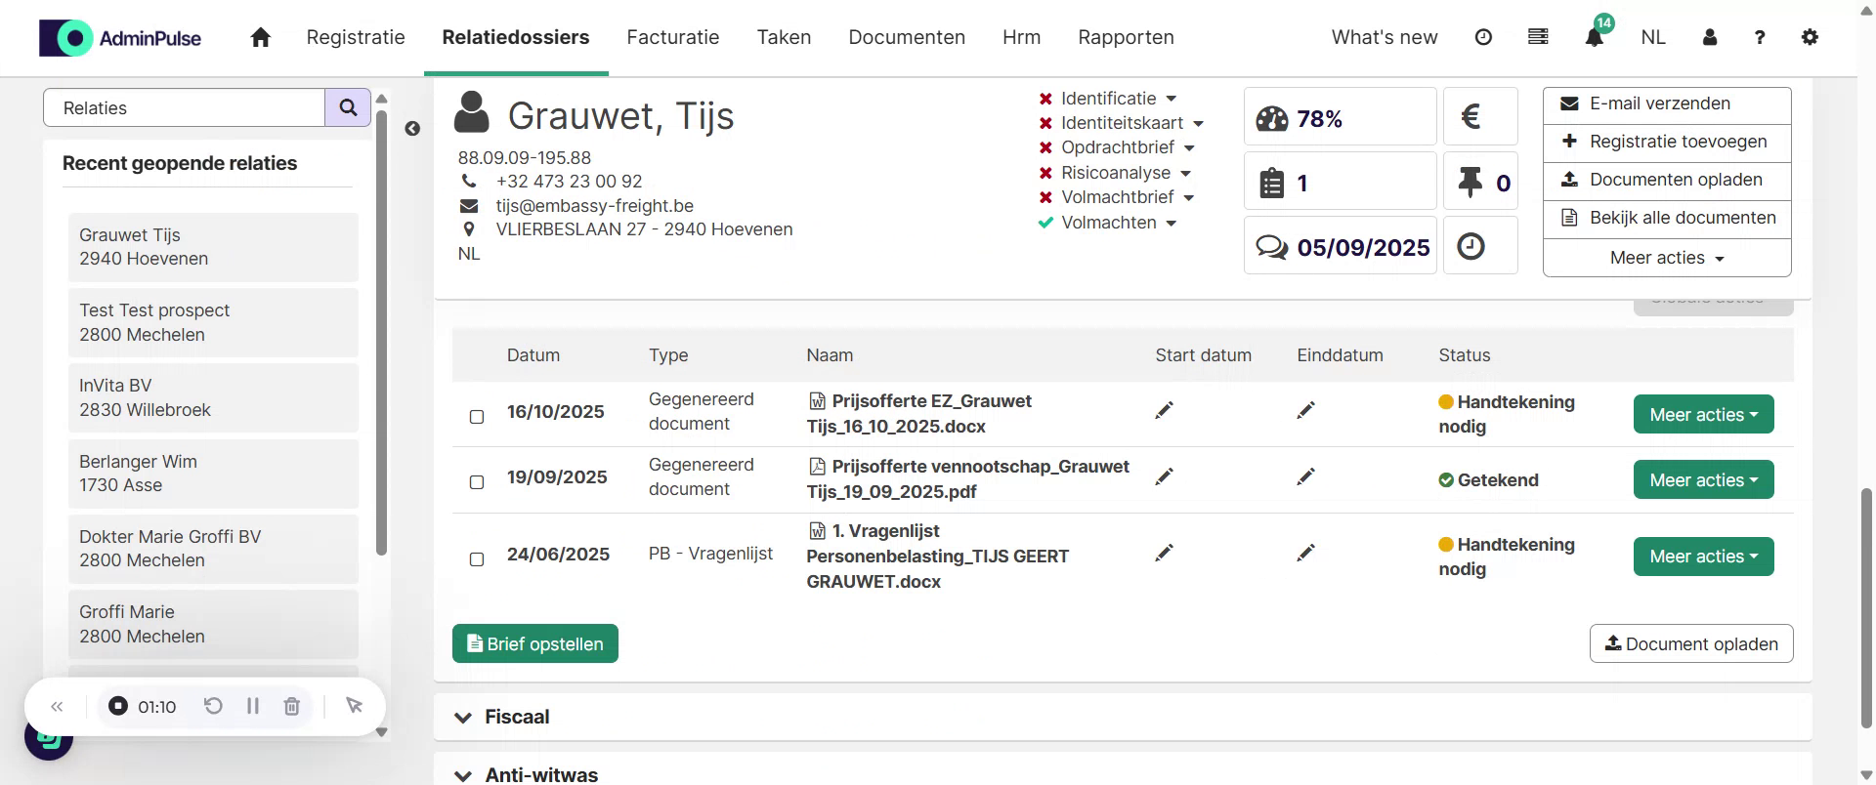Check the 24/06/2025 Vragenlijst row checkbox
The image size is (1876, 785).
point(477,559)
